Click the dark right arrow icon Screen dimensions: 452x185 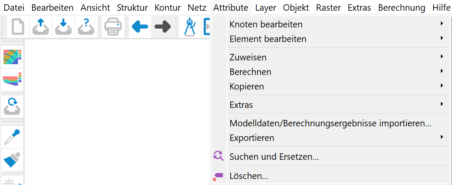click(x=163, y=27)
